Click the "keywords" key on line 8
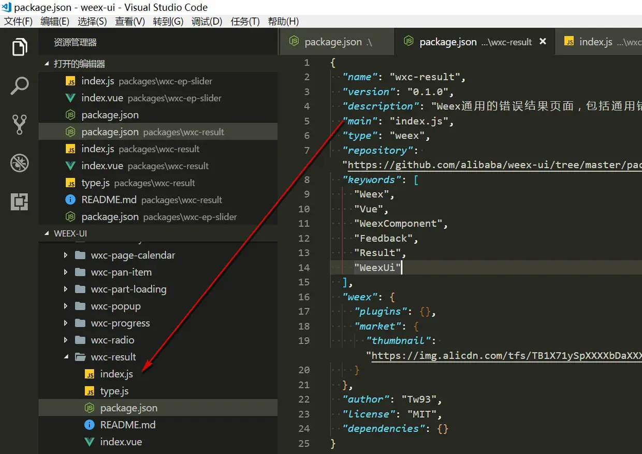The width and height of the screenshot is (642, 454). 371,180
